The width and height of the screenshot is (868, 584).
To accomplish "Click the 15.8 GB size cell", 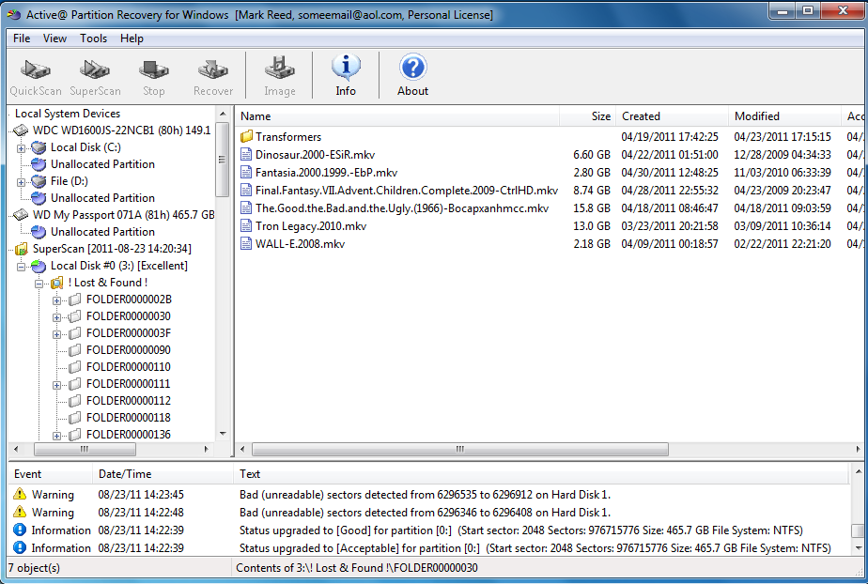I will click(x=591, y=208).
